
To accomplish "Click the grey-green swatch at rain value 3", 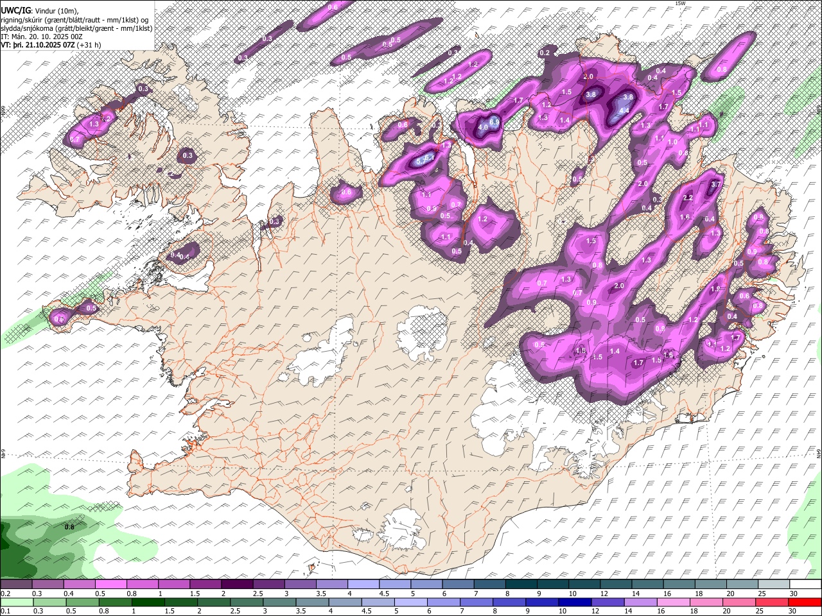I will [x=279, y=602].
